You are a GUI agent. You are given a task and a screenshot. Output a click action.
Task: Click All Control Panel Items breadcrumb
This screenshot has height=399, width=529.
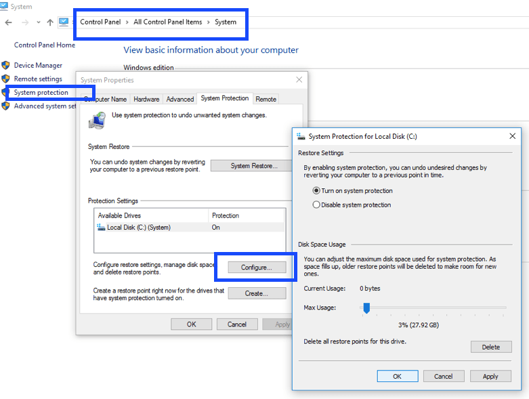tap(168, 22)
